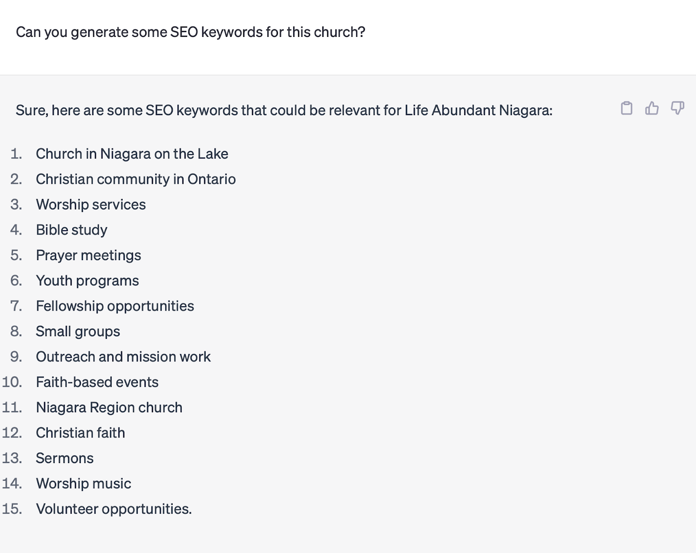This screenshot has height=553, width=696.
Task: Click 'Volunteer opportunities' at list end
Action: 114,509
